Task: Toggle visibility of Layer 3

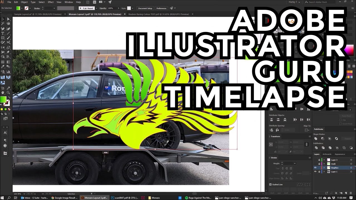Action: pyautogui.click(x=315, y=160)
